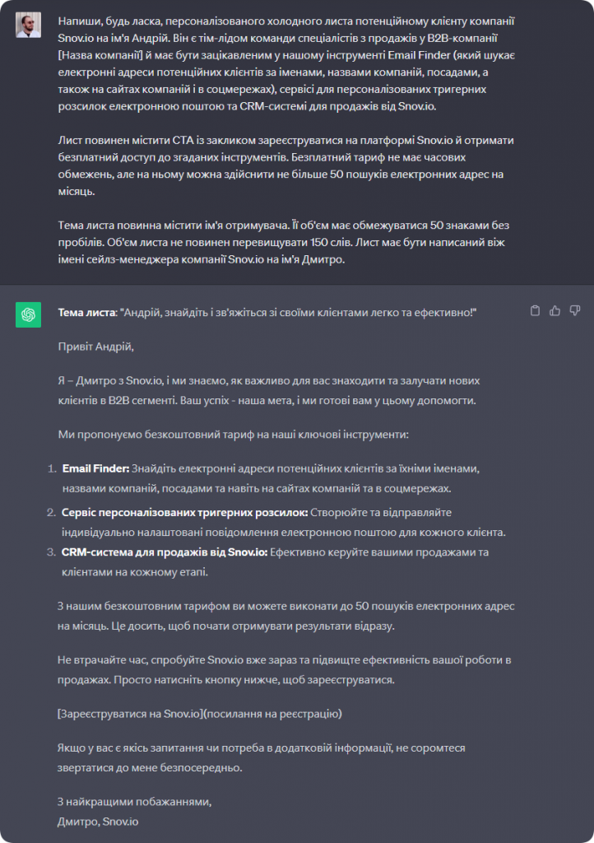Image resolution: width=594 pixels, height=843 pixels.
Task: Click the "CRM-система для продажів від Snov.io:" heading
Action: pyautogui.click(x=165, y=552)
